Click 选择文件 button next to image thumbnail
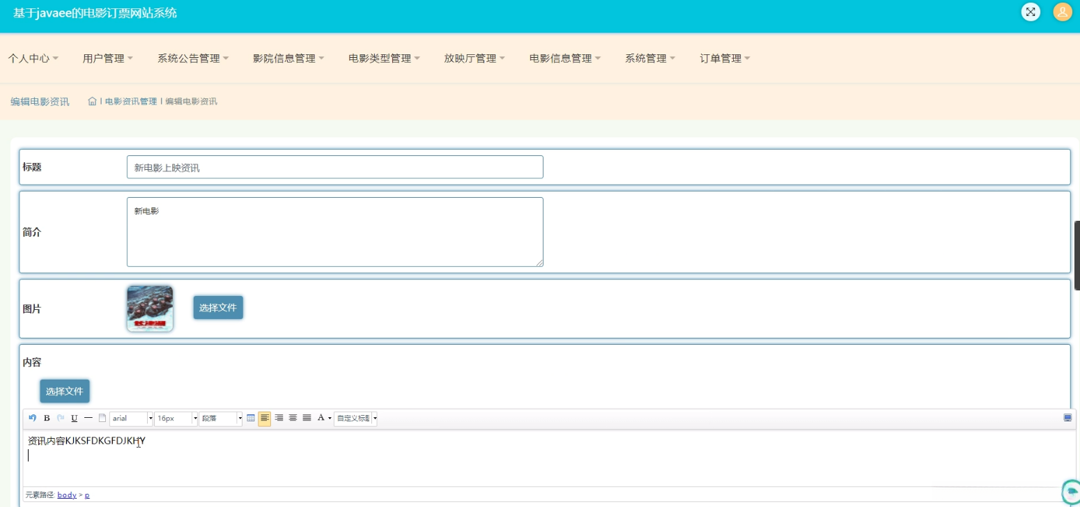The image size is (1080, 507). tap(218, 308)
